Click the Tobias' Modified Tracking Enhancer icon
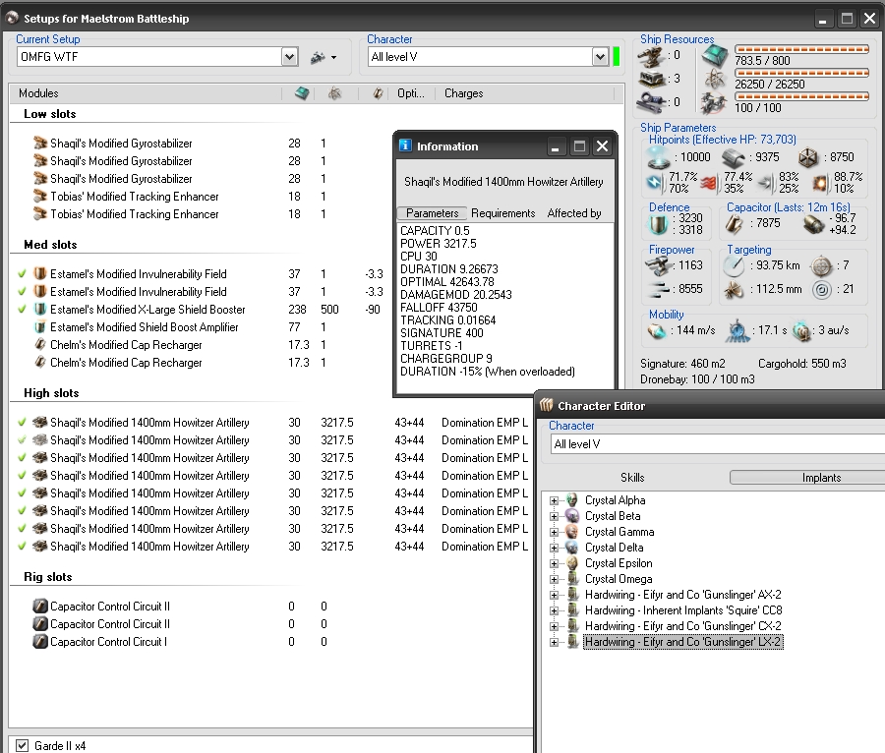 pos(40,197)
